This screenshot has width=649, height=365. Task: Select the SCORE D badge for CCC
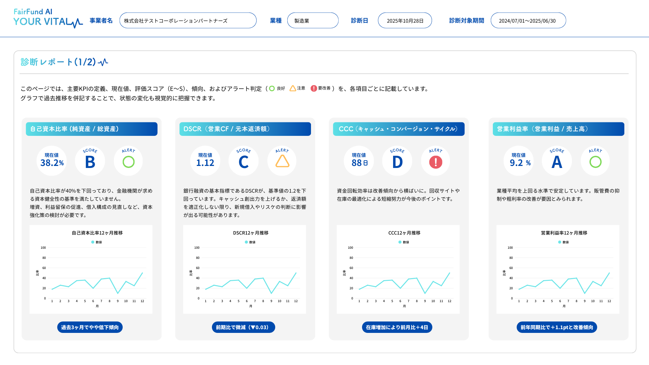click(397, 161)
